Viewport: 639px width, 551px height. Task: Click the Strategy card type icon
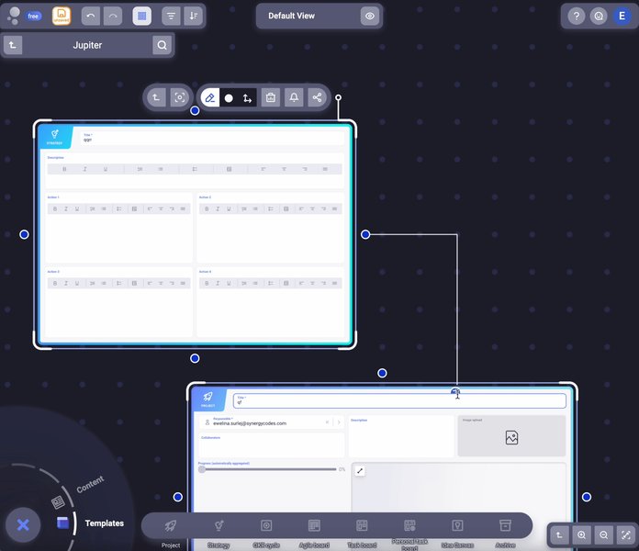54,137
